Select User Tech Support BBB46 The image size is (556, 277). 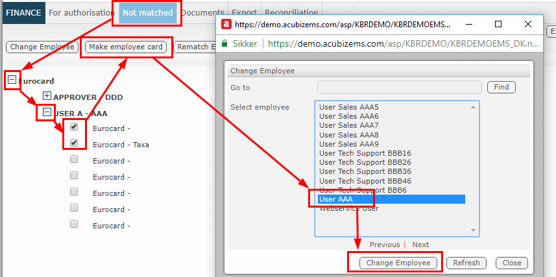point(365,181)
